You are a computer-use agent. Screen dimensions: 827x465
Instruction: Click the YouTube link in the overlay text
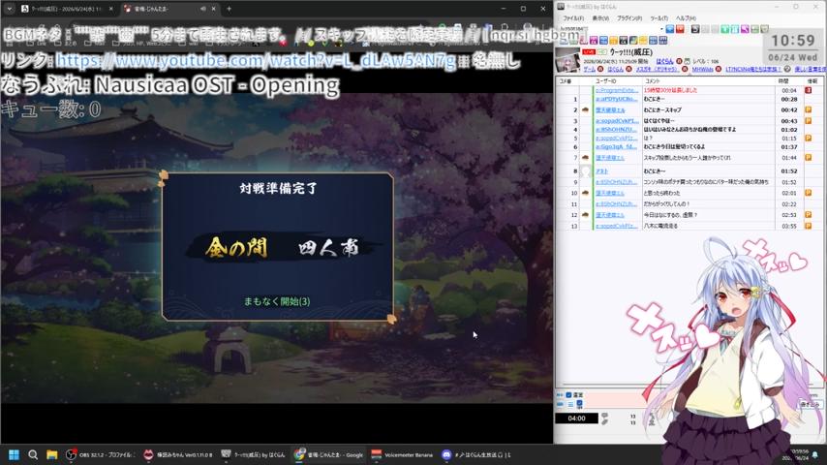(256, 62)
